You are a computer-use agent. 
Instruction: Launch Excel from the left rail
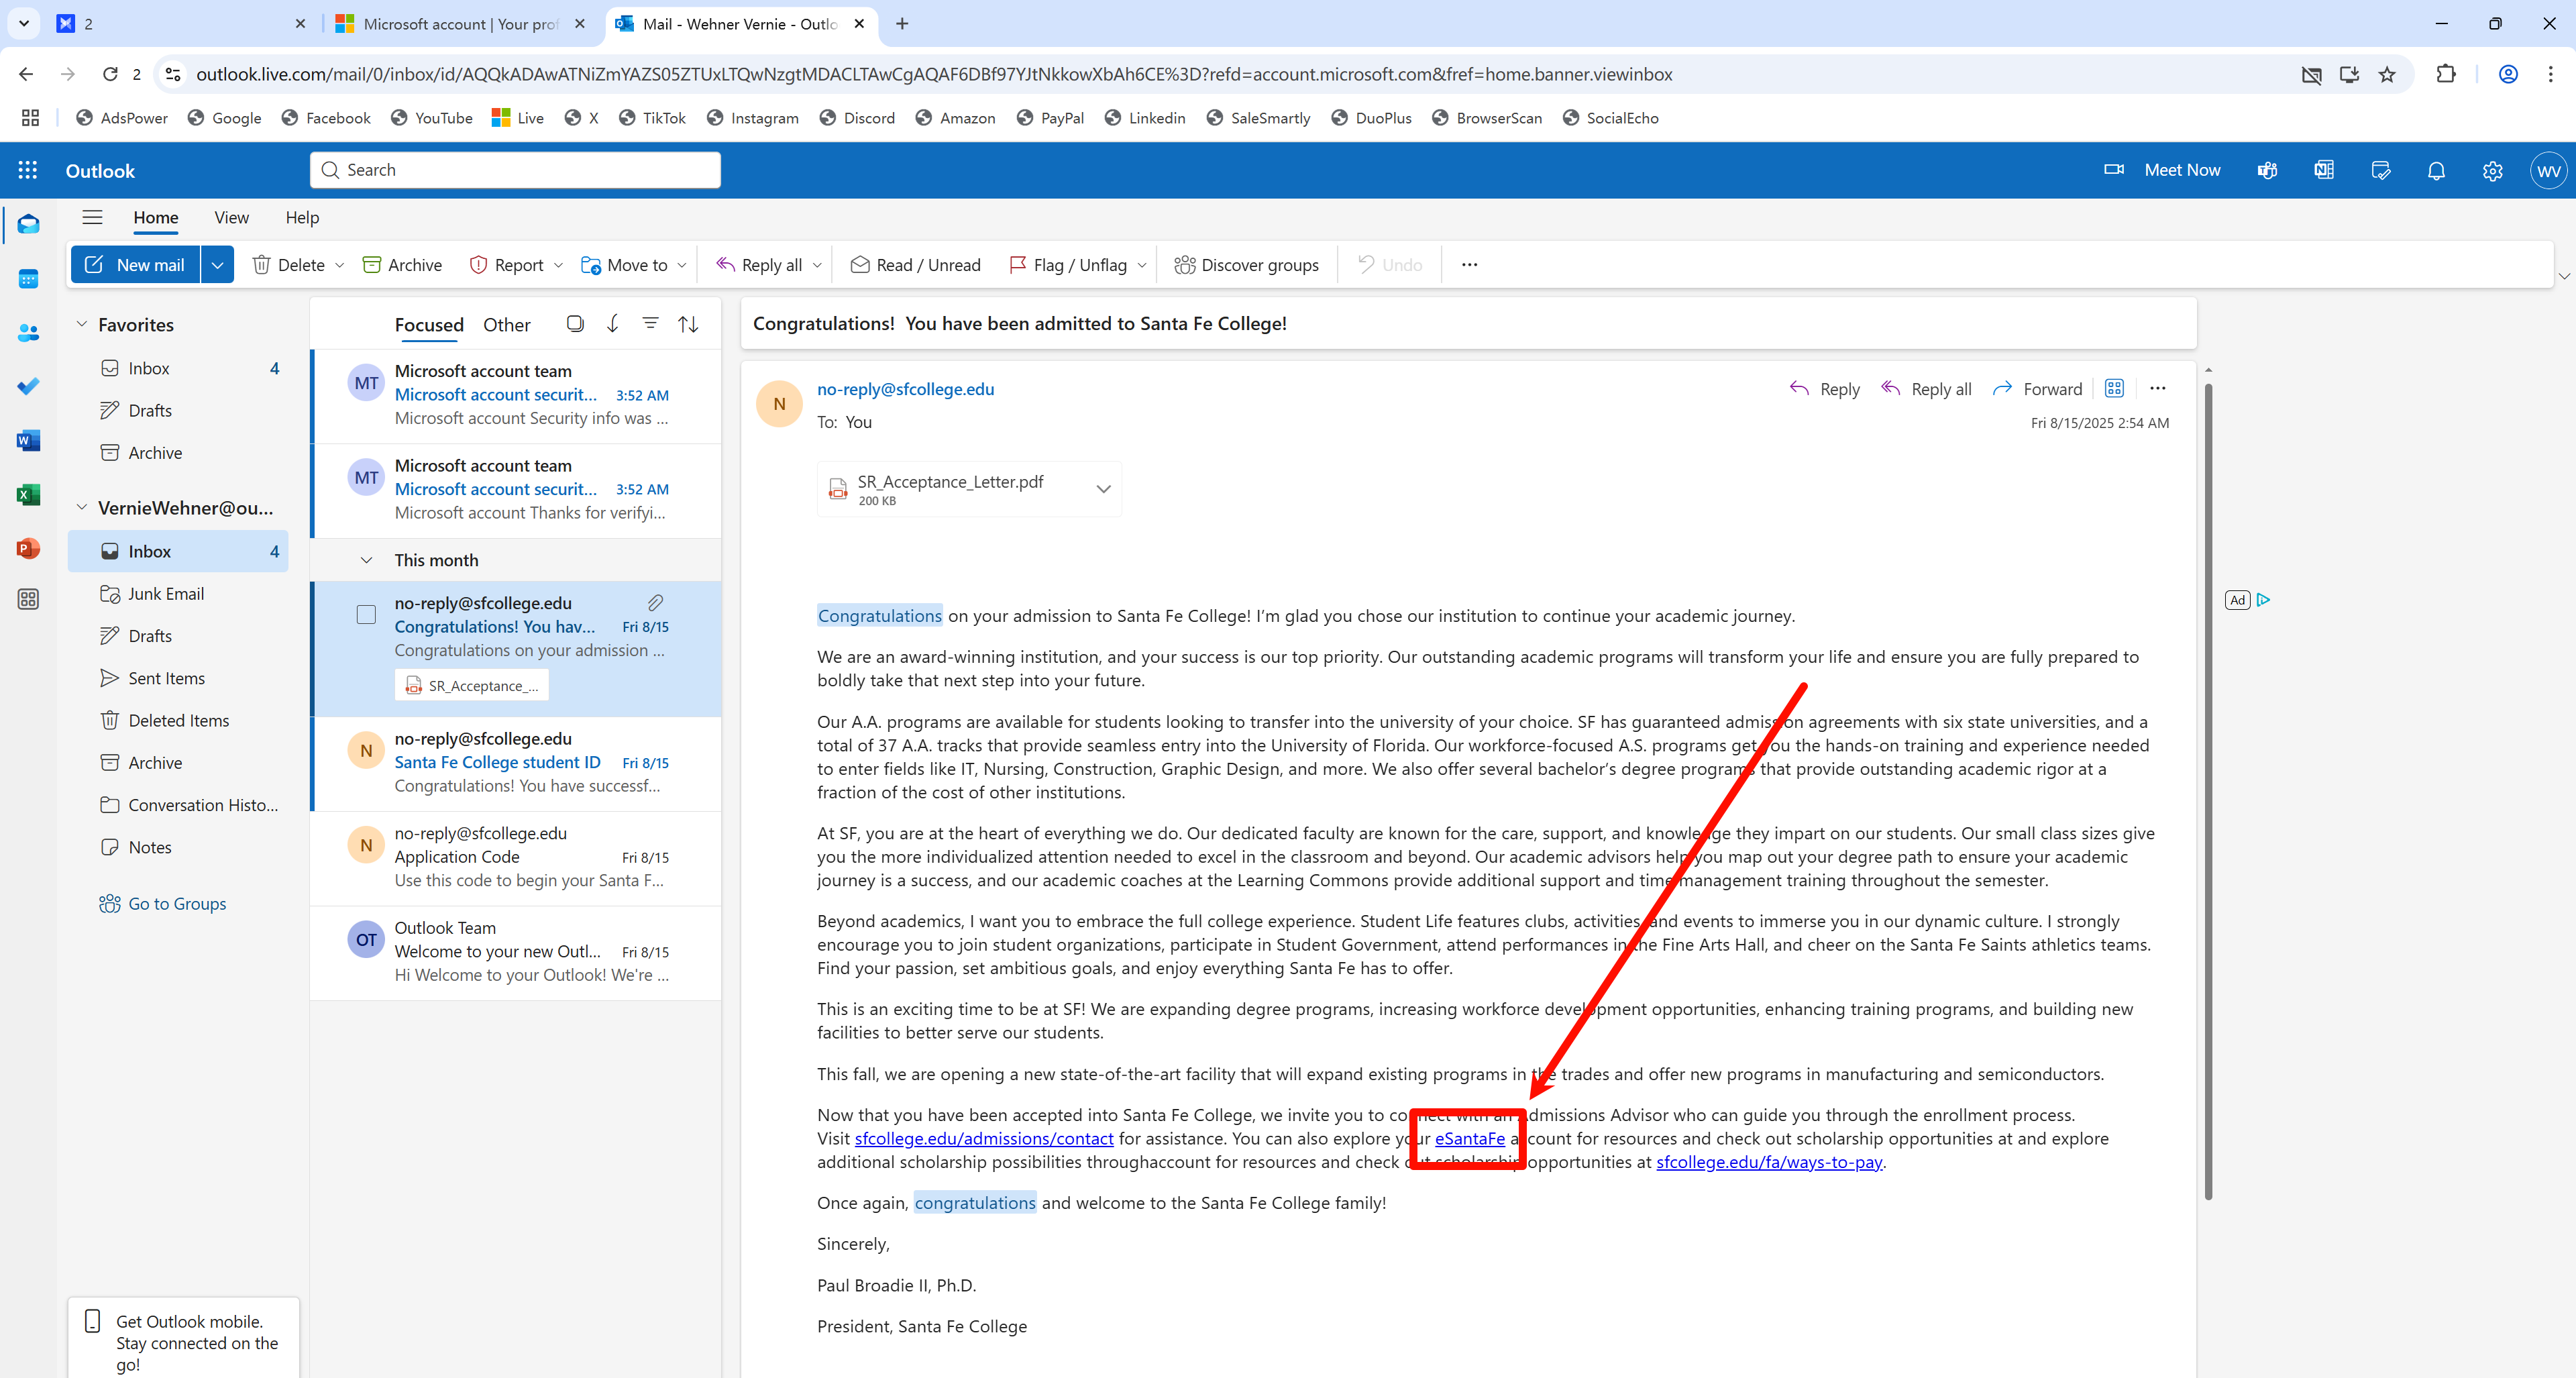tap(28, 494)
